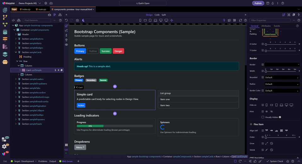302x164 pixels.
Task: Toggle preview eye in design gutter
Action: 66,45
